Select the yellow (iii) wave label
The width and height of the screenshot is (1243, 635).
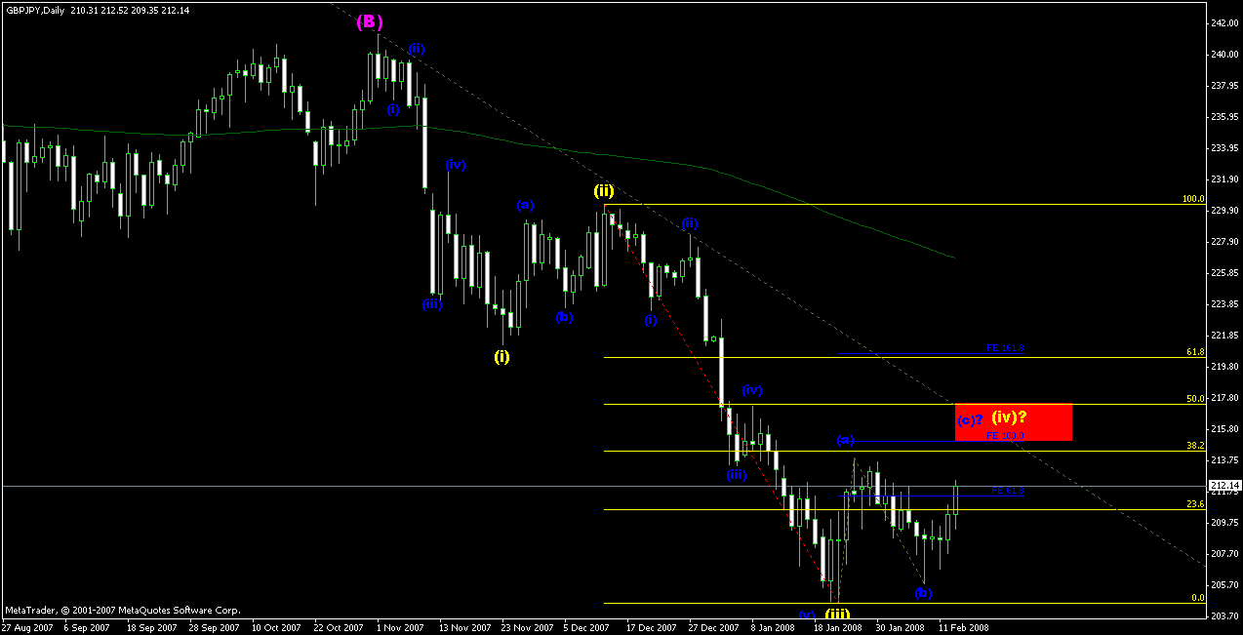pos(838,615)
